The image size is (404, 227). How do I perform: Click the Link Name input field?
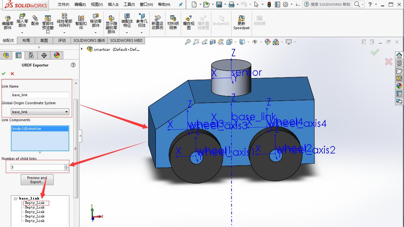click(x=40, y=95)
